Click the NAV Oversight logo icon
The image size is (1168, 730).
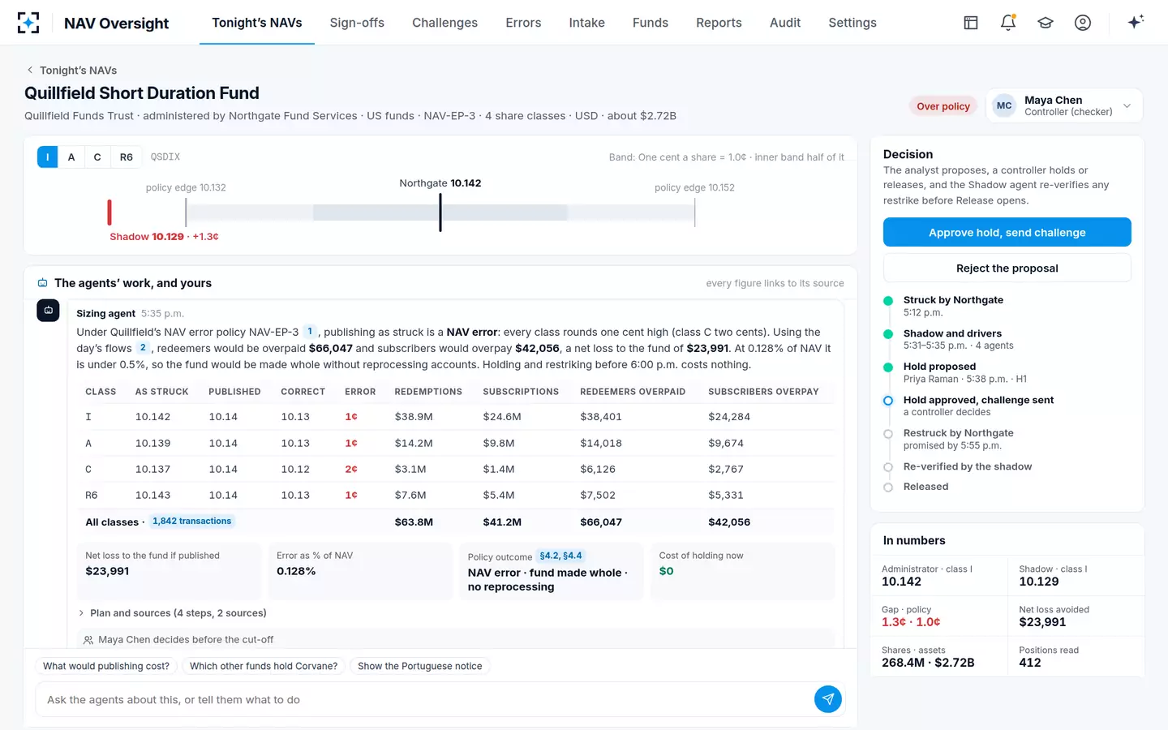pyautogui.click(x=28, y=23)
